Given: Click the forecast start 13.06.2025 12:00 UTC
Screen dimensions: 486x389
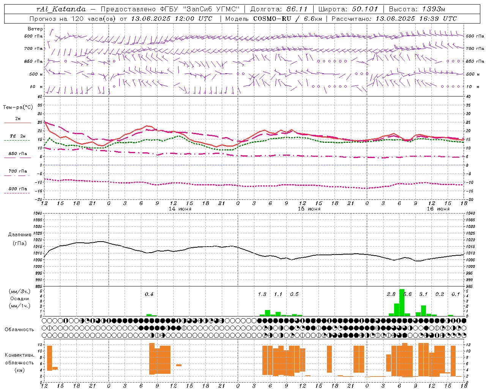Looking at the screenshot, I should point(172,19).
